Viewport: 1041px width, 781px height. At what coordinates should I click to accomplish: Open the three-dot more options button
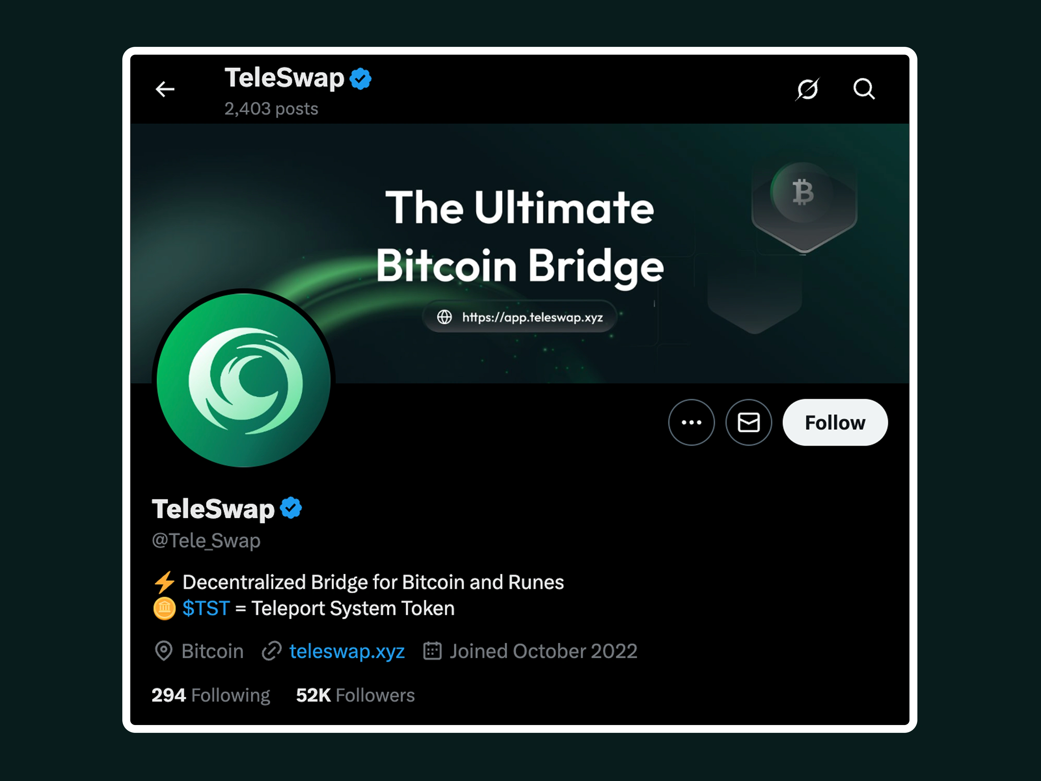point(691,422)
